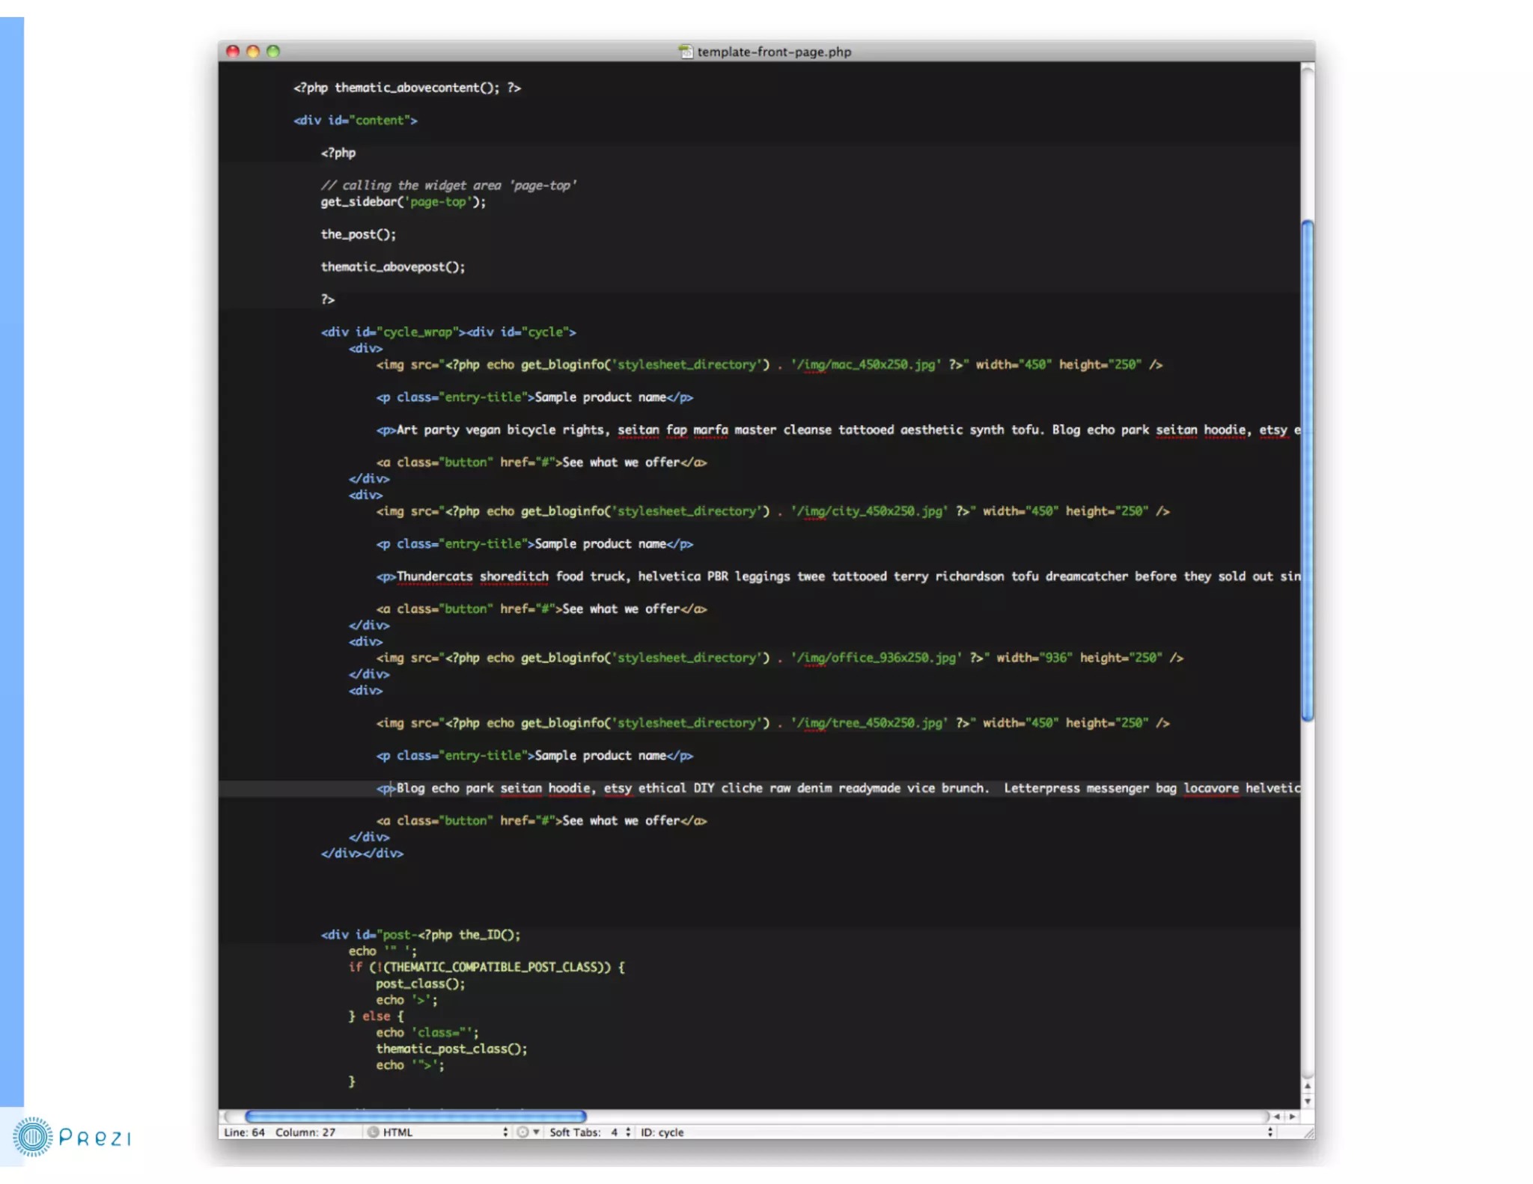This screenshot has height=1184, width=1533.
Task: Click the 'Thundercats shoreditch food truck' paragraph
Action: pos(838,577)
